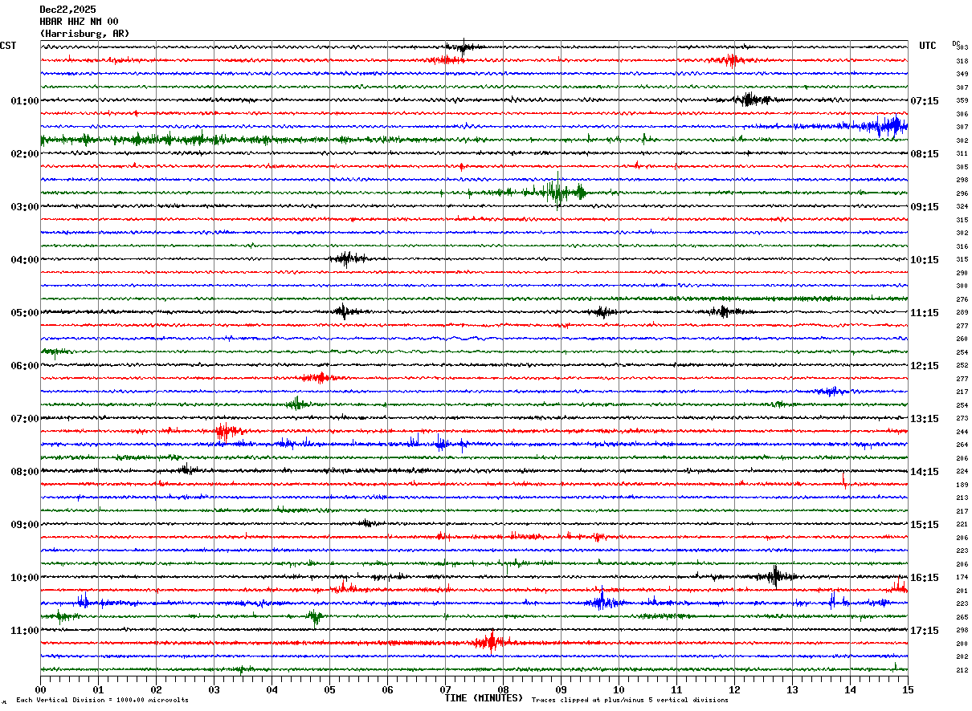
Task: Click the "04" minute tick label
Action: point(272,689)
